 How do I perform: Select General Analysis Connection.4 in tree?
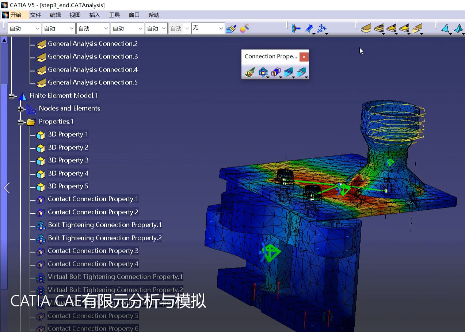coord(93,70)
